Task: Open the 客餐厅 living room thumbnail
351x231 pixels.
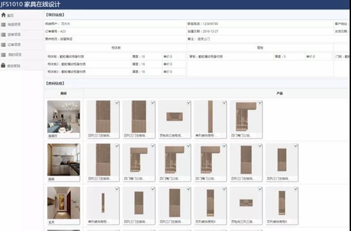Action: pyautogui.click(x=64, y=116)
